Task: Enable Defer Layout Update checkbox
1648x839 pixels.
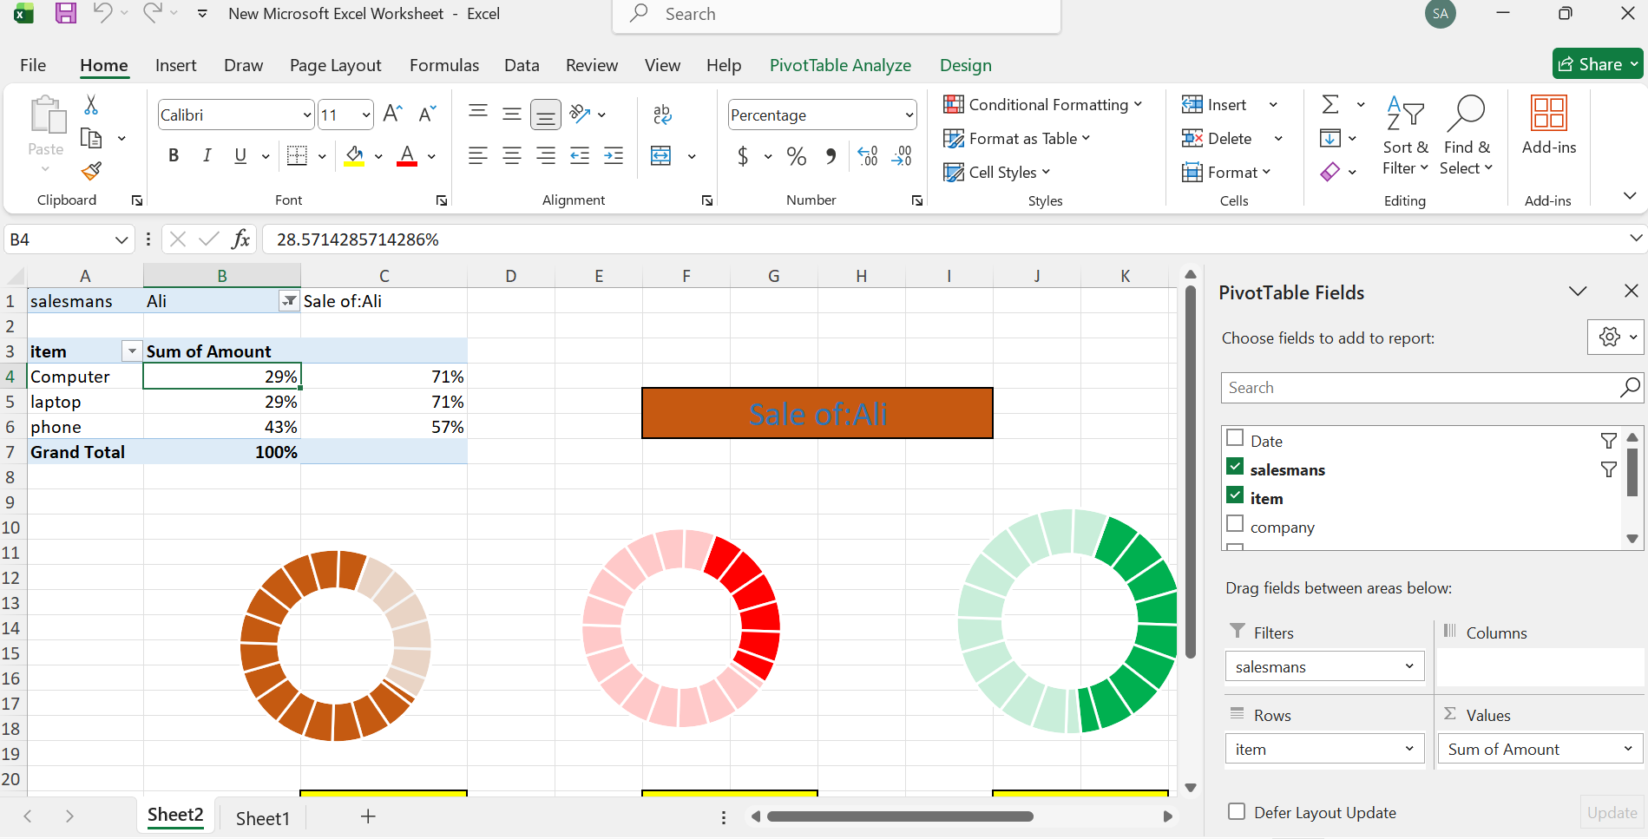Action: tap(1237, 812)
